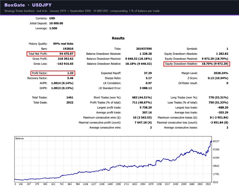
Task: Click Equity Drawdown Maximal value 9 972.29 (18.70%)
Action: [x=215, y=59]
